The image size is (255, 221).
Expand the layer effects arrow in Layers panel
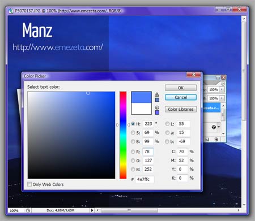point(219,127)
